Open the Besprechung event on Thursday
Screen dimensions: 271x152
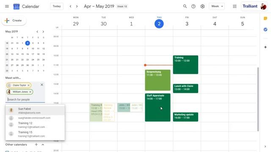[x=158, y=80]
